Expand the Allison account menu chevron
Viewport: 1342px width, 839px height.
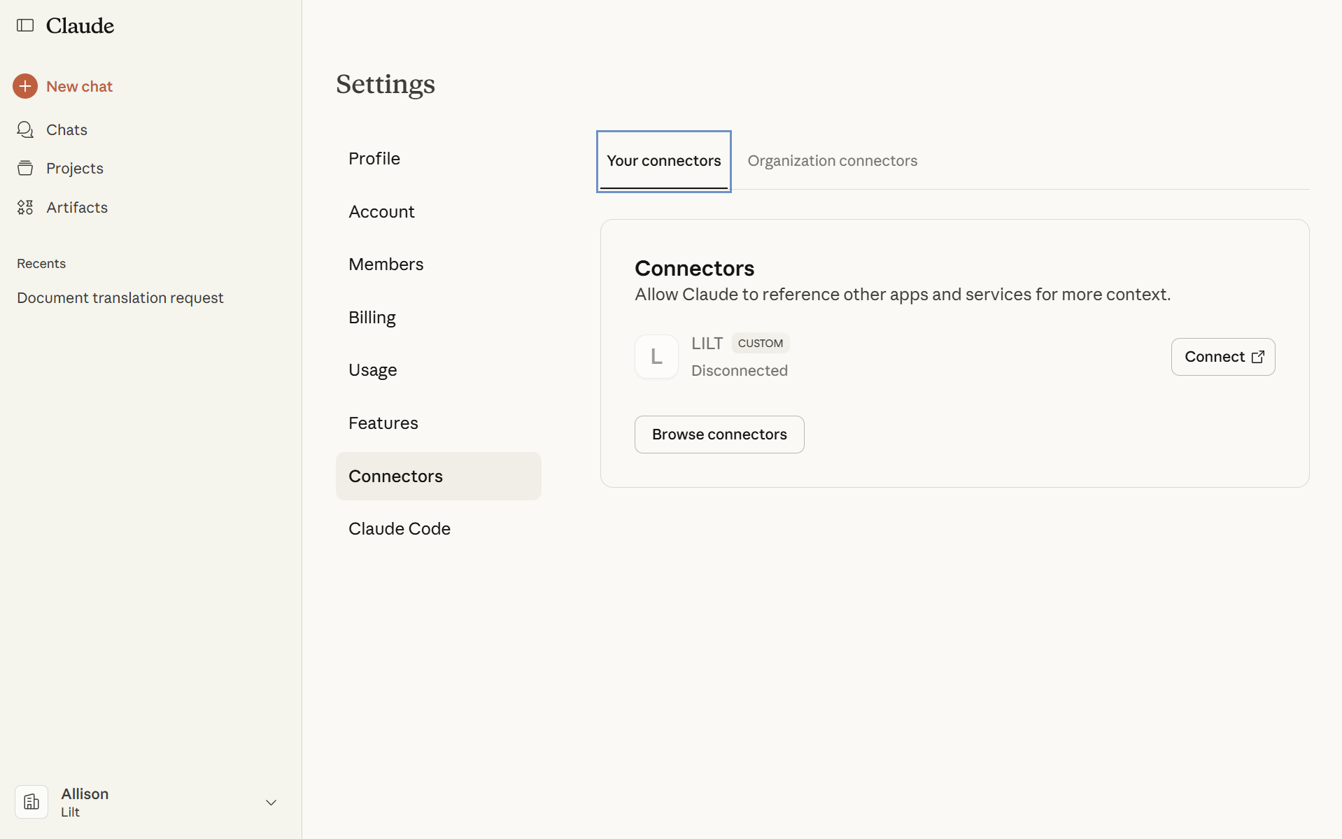click(x=271, y=803)
